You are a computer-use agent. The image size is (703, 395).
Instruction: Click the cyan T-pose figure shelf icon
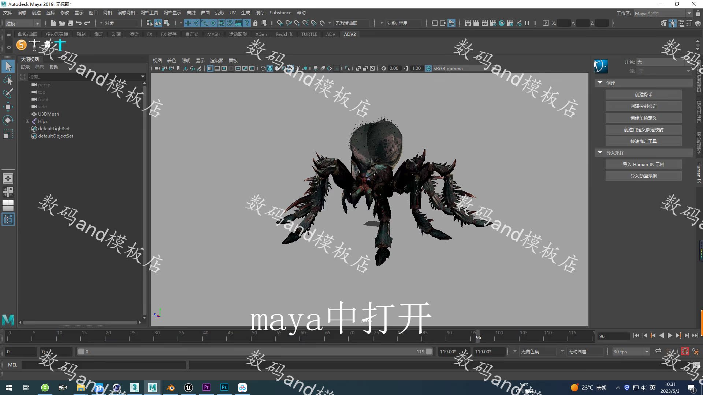pyautogui.click(x=60, y=45)
